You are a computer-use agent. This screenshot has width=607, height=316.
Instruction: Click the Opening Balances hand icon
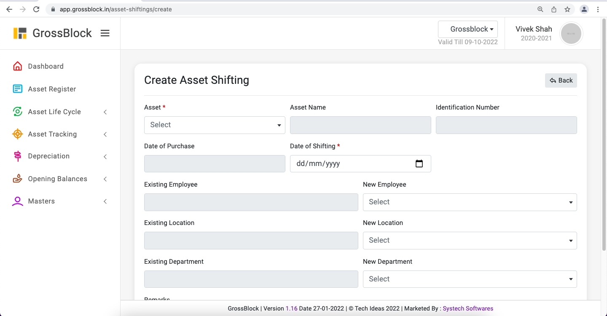17,179
